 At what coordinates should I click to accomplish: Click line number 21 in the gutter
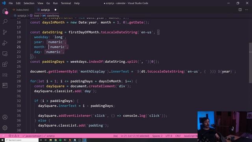(19, 47)
